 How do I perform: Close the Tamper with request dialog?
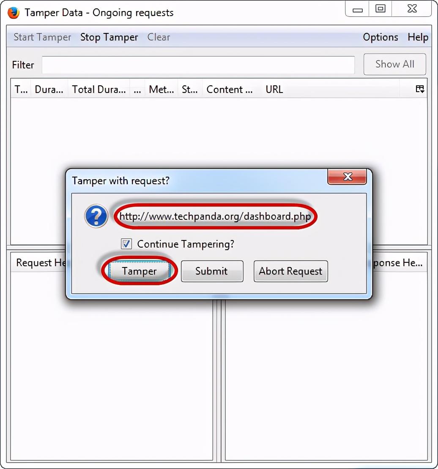point(347,177)
